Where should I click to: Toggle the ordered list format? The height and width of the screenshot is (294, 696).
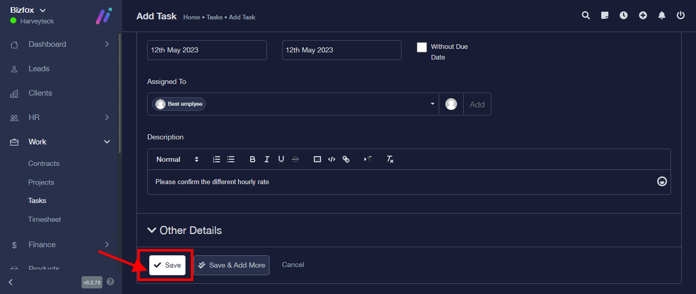(x=217, y=159)
